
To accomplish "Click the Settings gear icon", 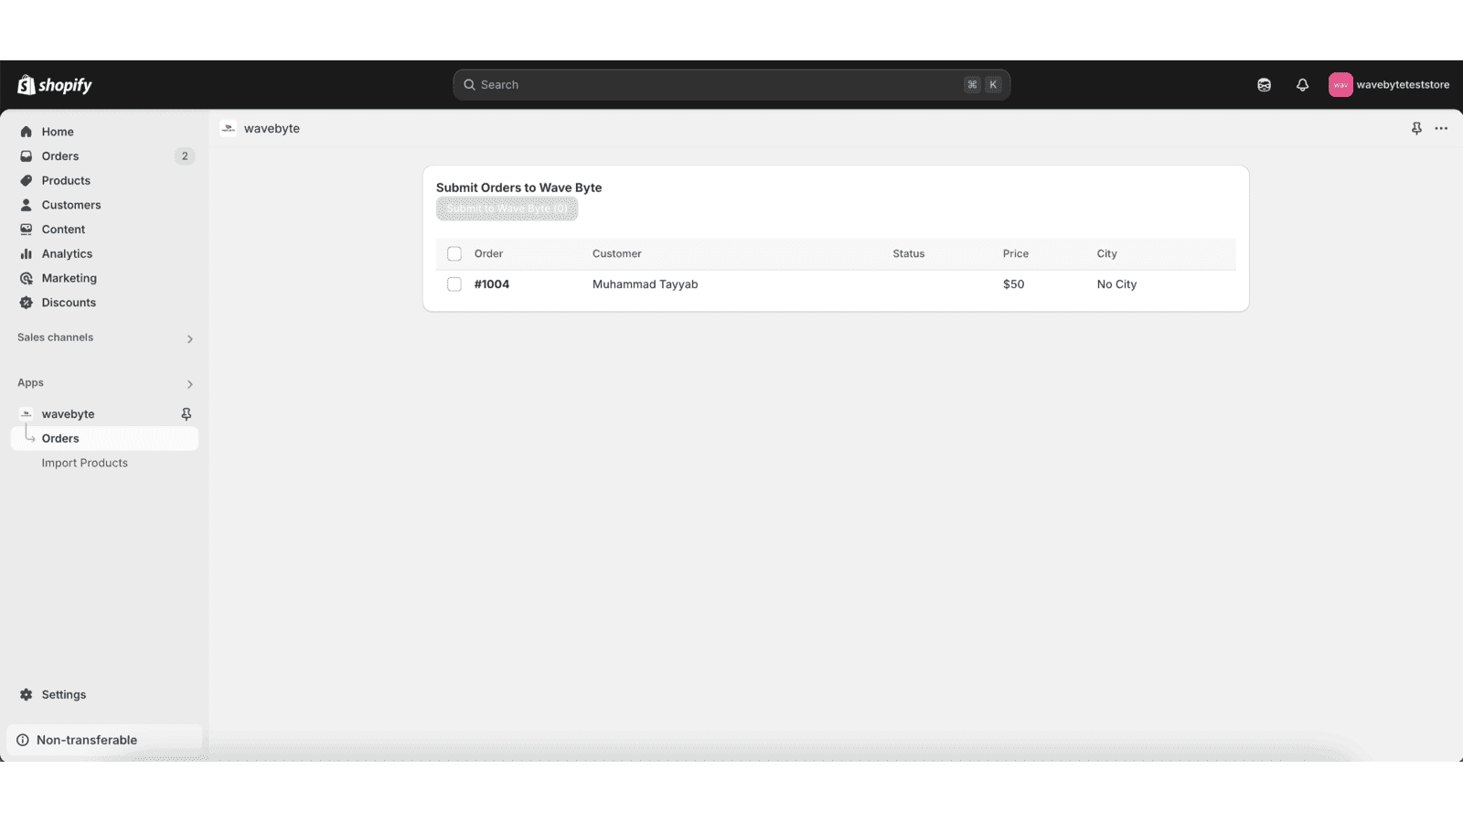I will [27, 695].
